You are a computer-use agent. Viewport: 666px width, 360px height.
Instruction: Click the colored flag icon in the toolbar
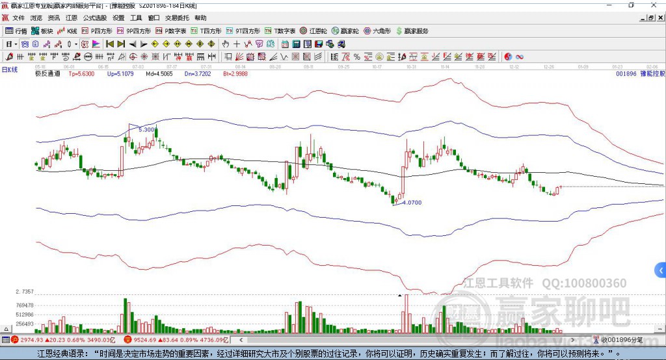point(96,44)
